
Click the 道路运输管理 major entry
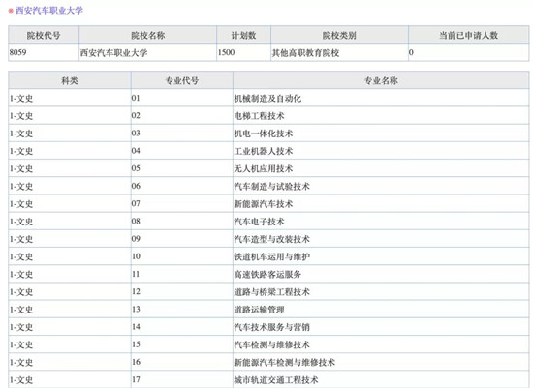point(259,310)
